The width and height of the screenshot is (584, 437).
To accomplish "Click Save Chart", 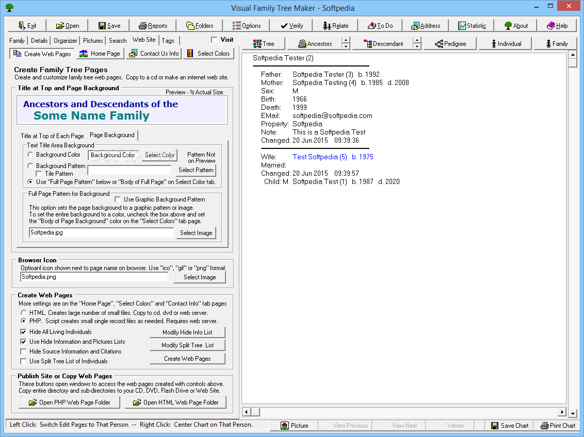I will [x=509, y=426].
